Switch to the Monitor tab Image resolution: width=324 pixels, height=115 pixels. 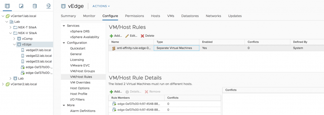89,16
